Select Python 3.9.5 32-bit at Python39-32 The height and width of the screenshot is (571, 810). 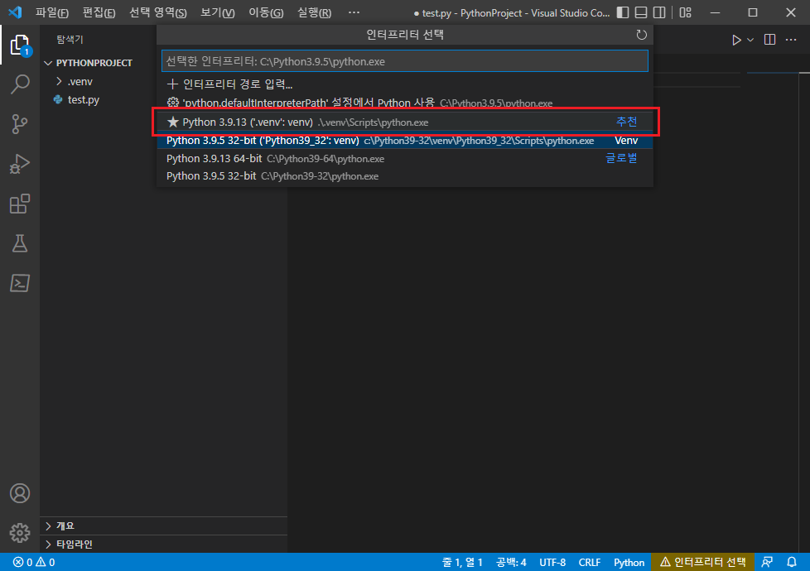pyautogui.click(x=404, y=176)
